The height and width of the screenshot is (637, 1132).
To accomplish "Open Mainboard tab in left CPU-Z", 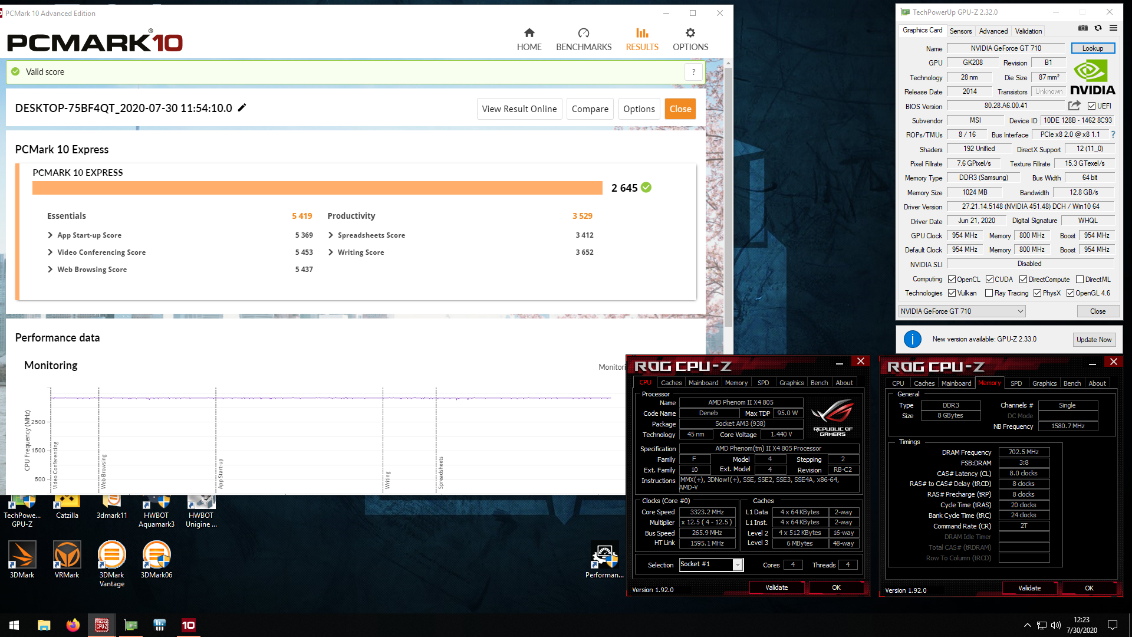I will 703,383.
